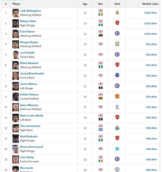The image size is (164, 172).
Task: Open Aston Villa club badge
Action: coord(117,44)
